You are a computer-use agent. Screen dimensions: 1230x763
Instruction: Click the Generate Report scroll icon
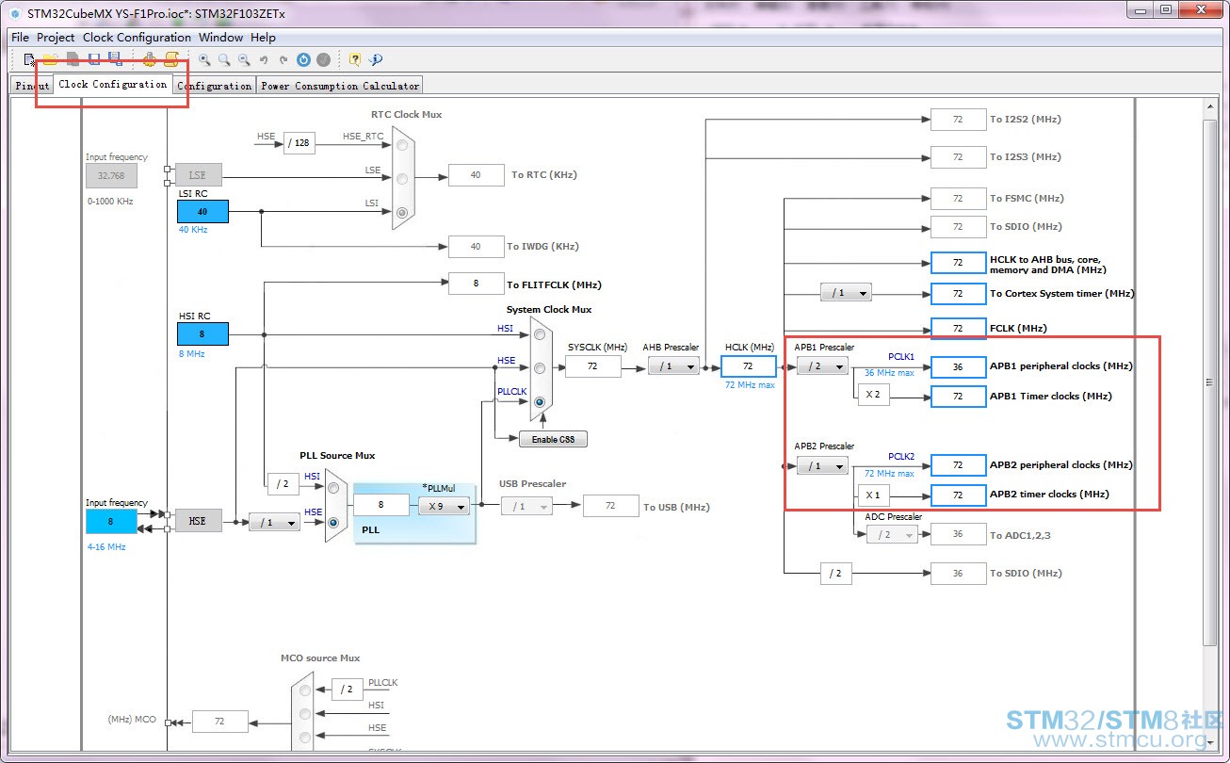pos(171,59)
